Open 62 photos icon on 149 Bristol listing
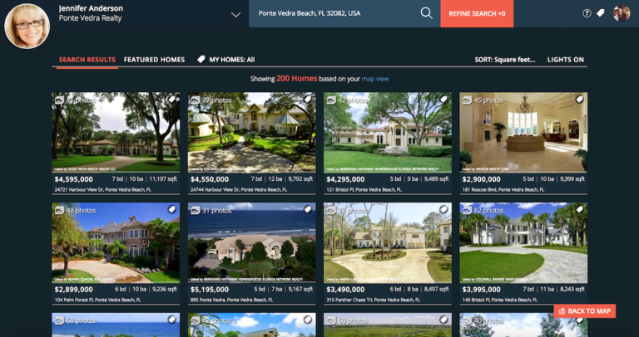Viewport: 639px width, 337px height. [x=467, y=210]
